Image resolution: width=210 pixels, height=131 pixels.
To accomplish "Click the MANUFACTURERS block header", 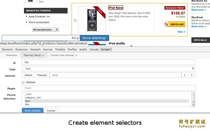I will 46,10.
